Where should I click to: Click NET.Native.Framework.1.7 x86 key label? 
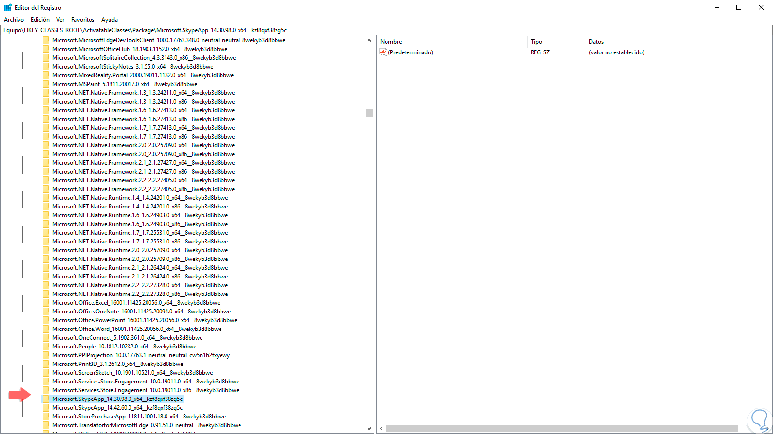(143, 137)
